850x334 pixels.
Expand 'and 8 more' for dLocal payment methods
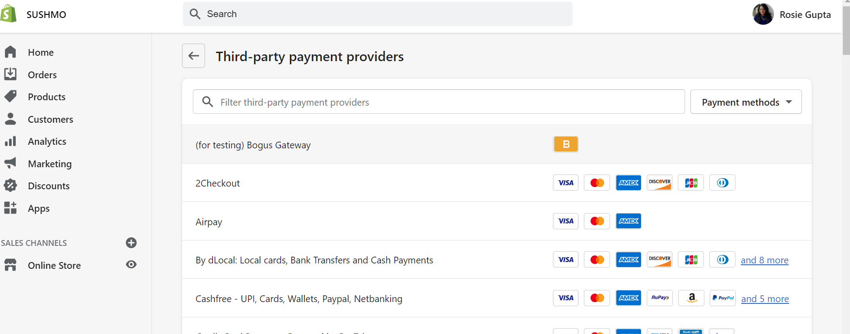(765, 260)
